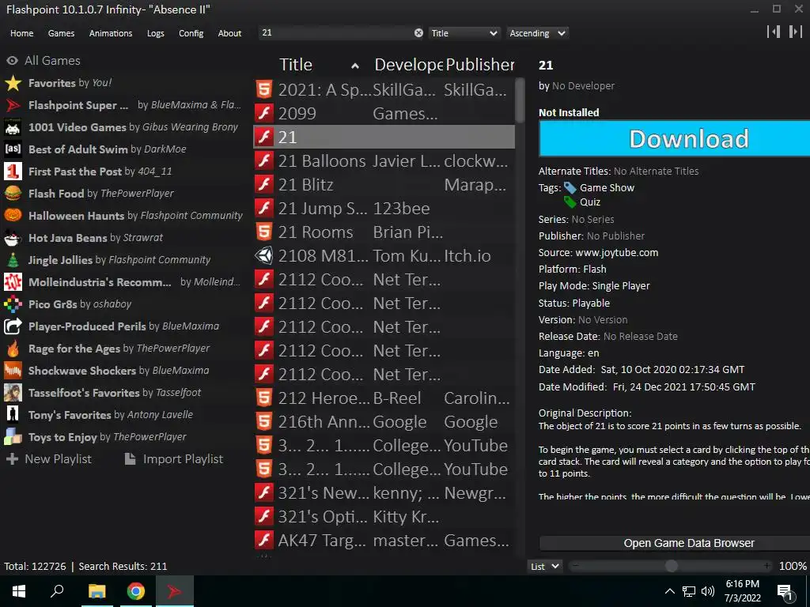Viewport: 810px width, 607px height.
Task: Open the Animations menu
Action: click(x=111, y=33)
